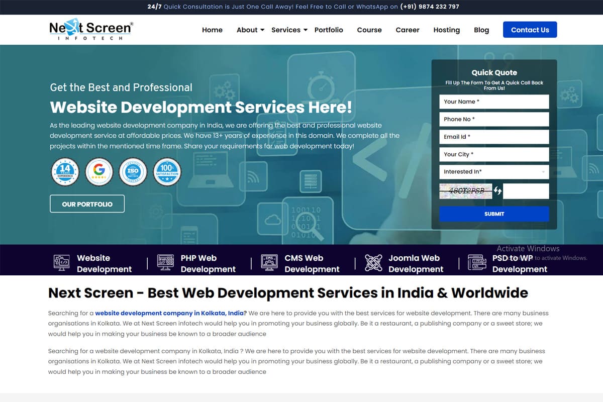Click the CMS Web Development icon
The image size is (603, 402).
point(269,262)
